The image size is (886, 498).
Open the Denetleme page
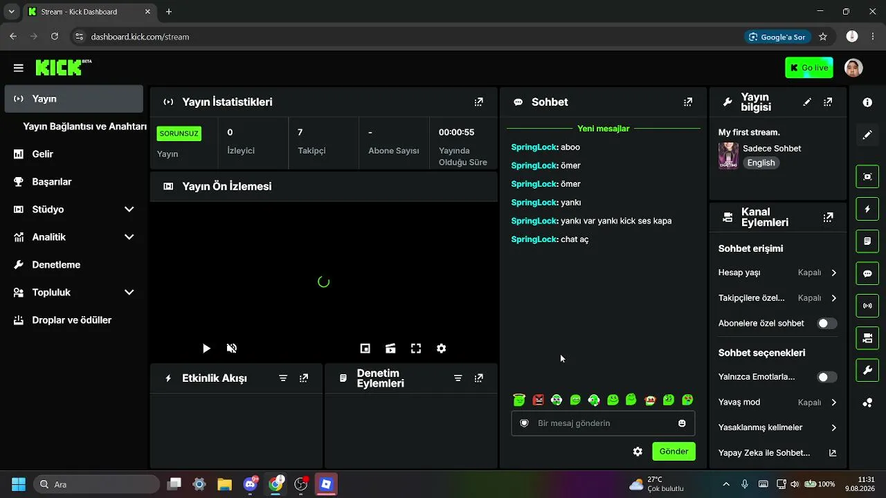[73, 265]
